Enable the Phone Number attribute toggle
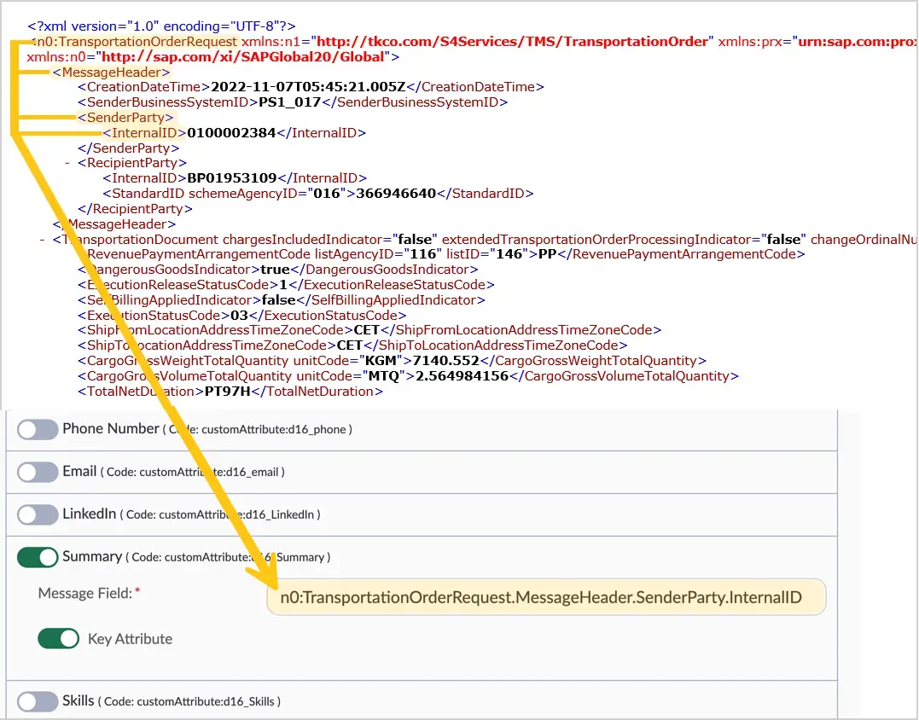The height and width of the screenshot is (720, 919). (38, 429)
